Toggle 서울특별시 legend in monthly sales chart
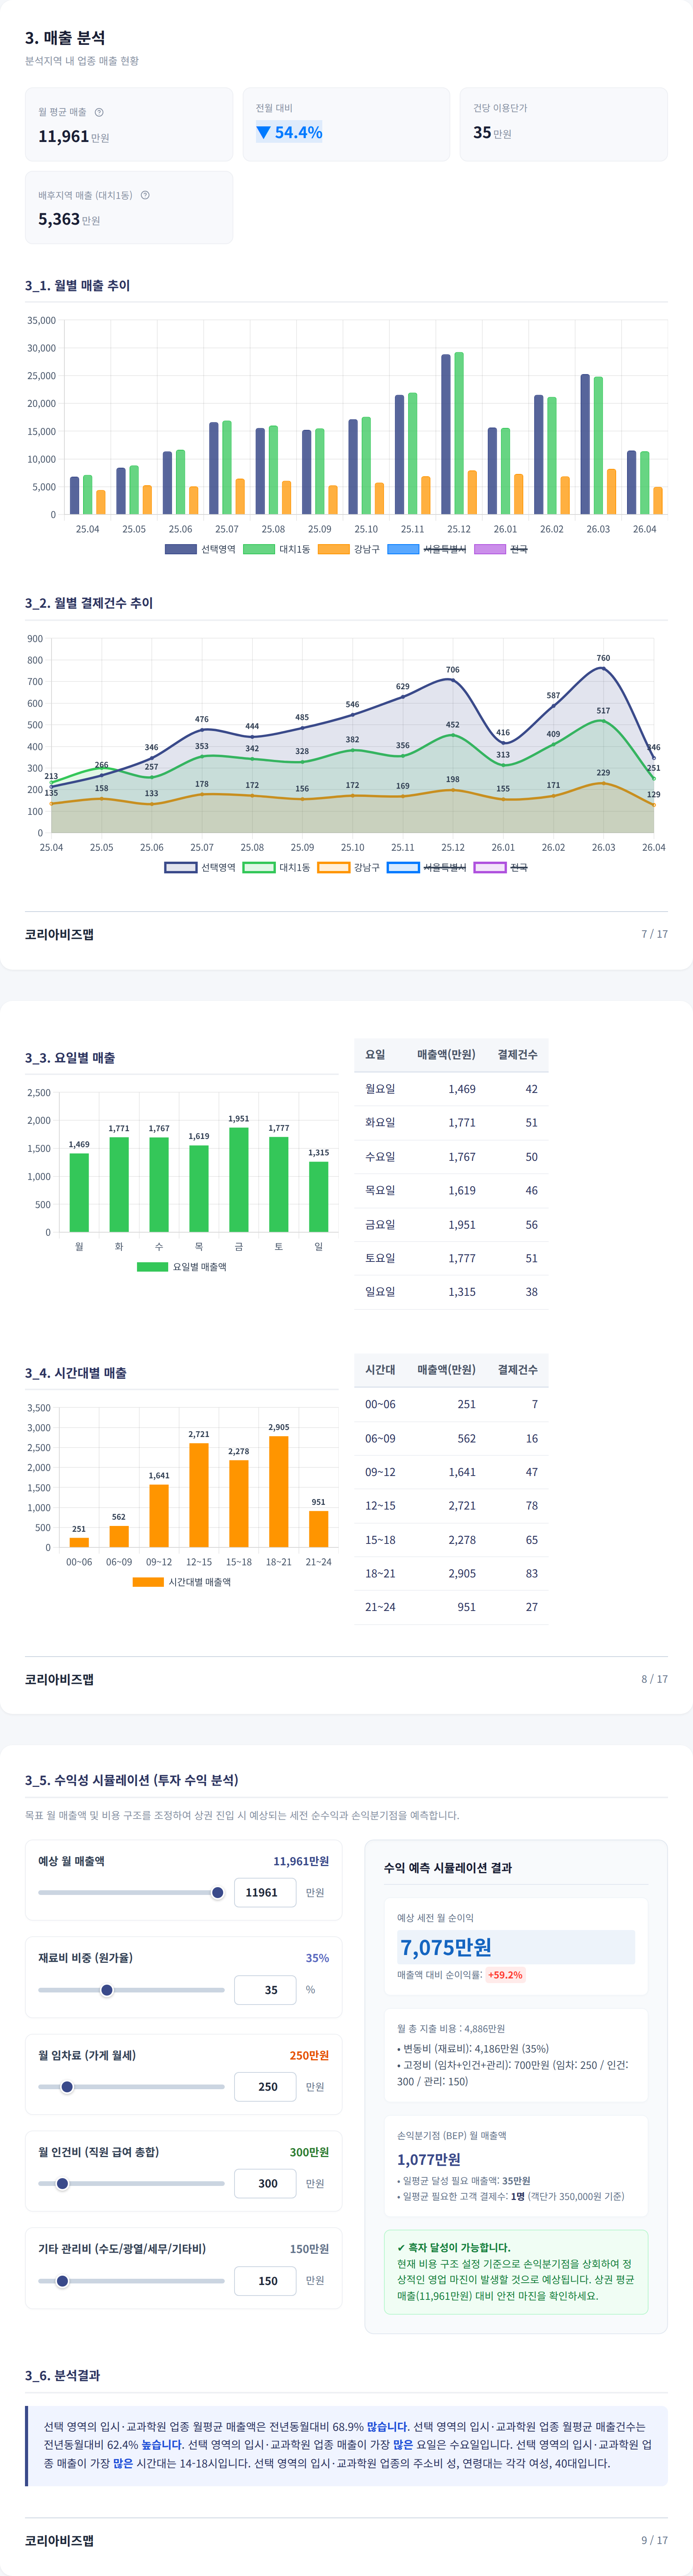Viewport: 693px width, 2576px height. (x=426, y=549)
